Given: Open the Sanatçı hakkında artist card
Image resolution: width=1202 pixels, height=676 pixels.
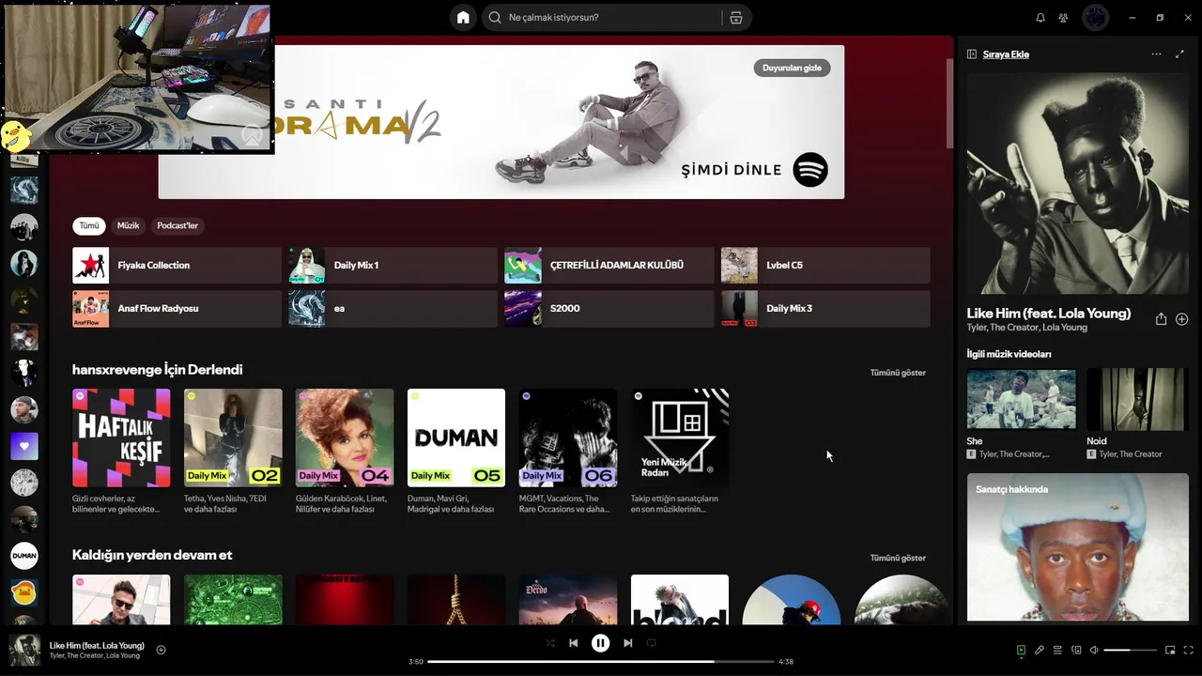Looking at the screenshot, I should point(1078,547).
